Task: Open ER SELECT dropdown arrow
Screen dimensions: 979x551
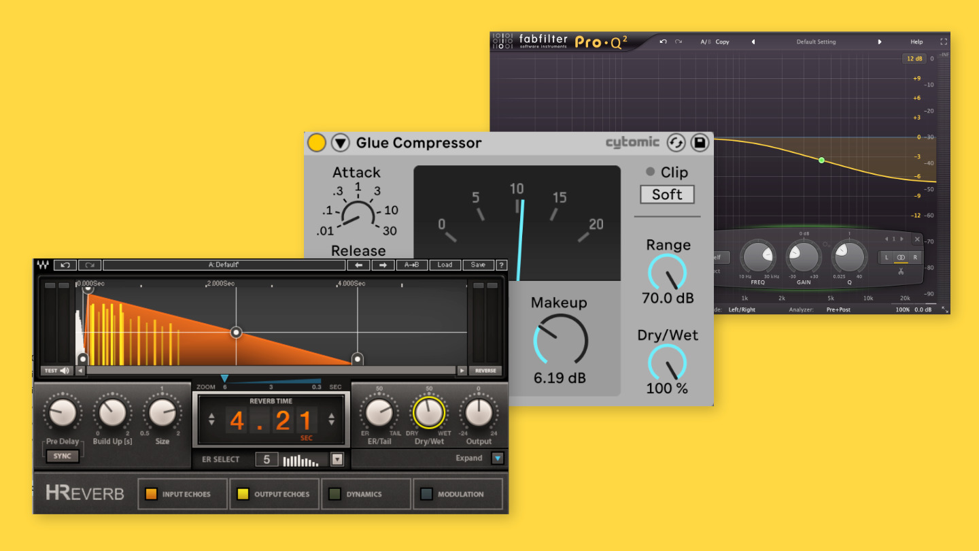Action: tap(337, 460)
